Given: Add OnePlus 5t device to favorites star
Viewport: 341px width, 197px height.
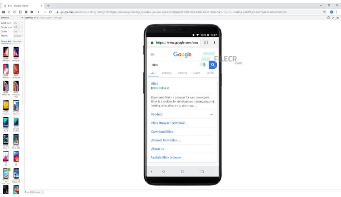Looking at the screenshot, I should [38, 18].
